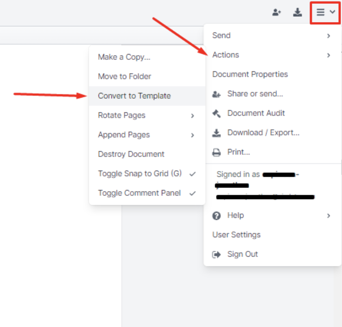Toggle Comment Panel visibility
Viewport: 342px width, 327px height.
[x=139, y=193]
